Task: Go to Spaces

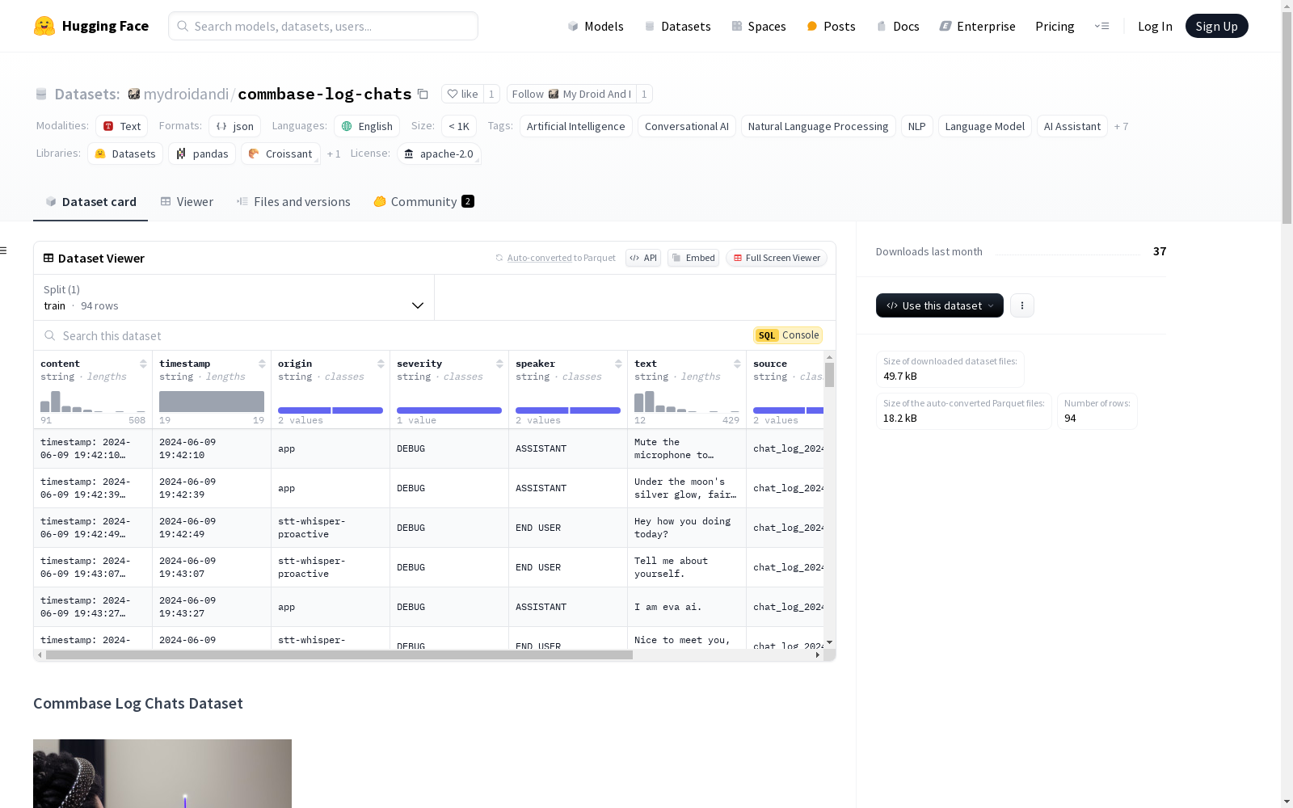Action: [759, 26]
